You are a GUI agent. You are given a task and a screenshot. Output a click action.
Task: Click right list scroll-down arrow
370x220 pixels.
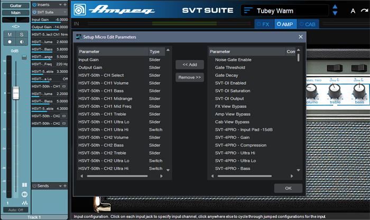299,170
